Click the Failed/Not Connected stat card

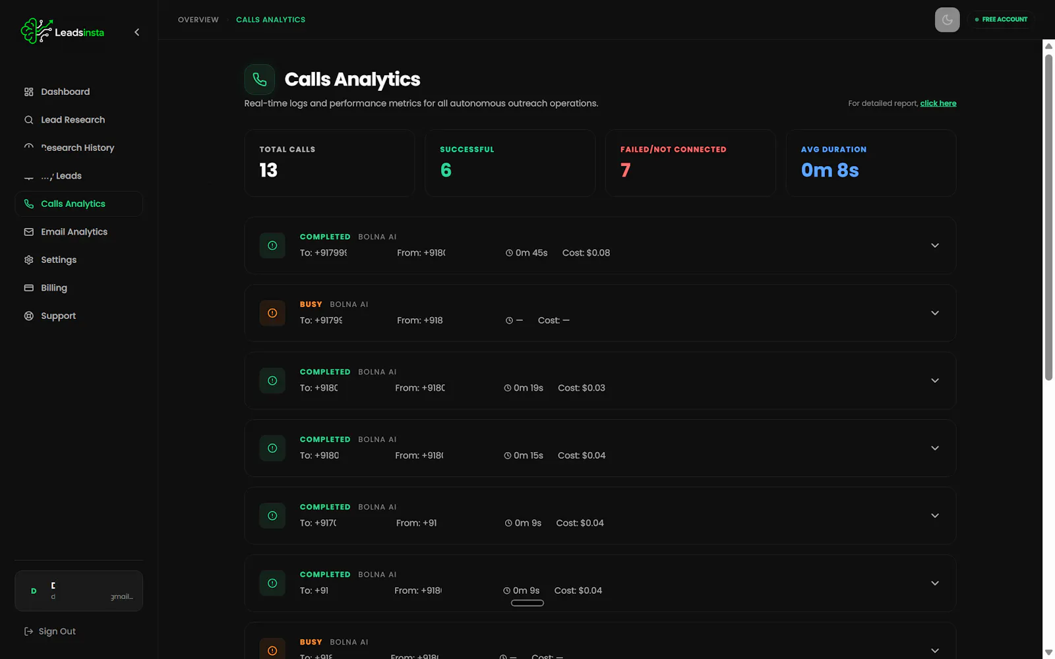690,163
